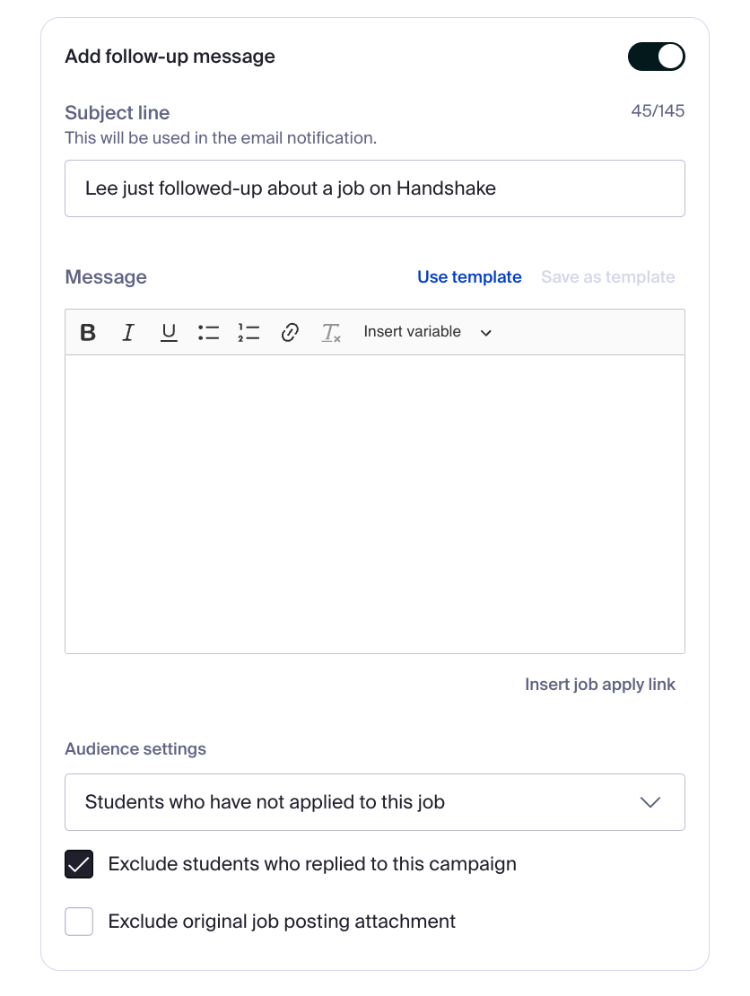
Task: Click Insert job apply link
Action: coord(600,684)
